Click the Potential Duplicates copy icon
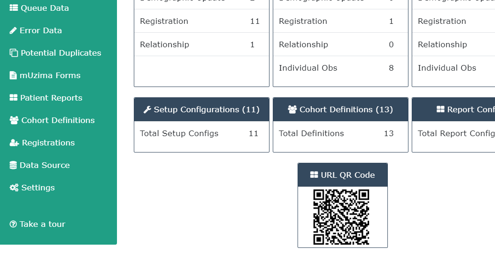This screenshot has height=254, width=495. [14, 53]
